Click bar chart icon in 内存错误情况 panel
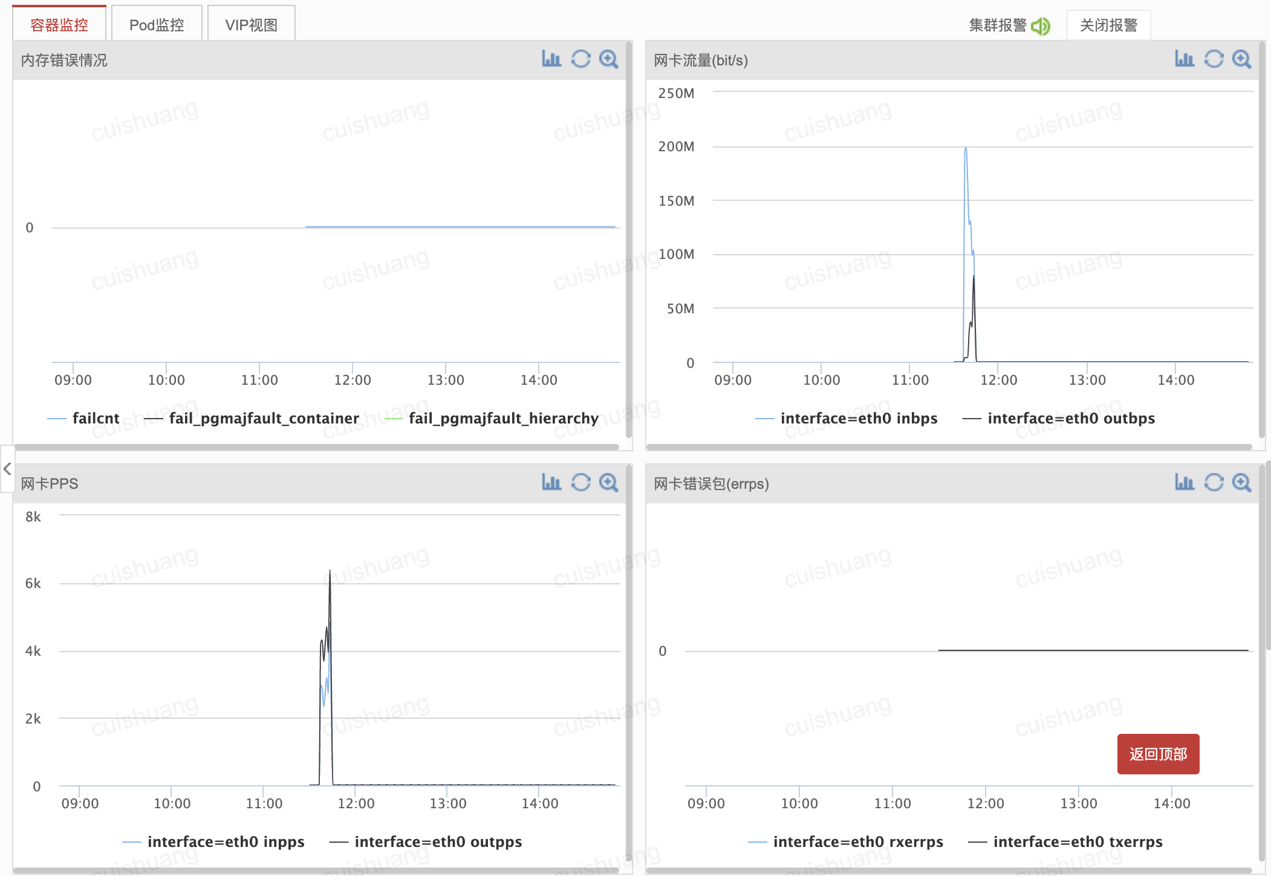 [551, 59]
